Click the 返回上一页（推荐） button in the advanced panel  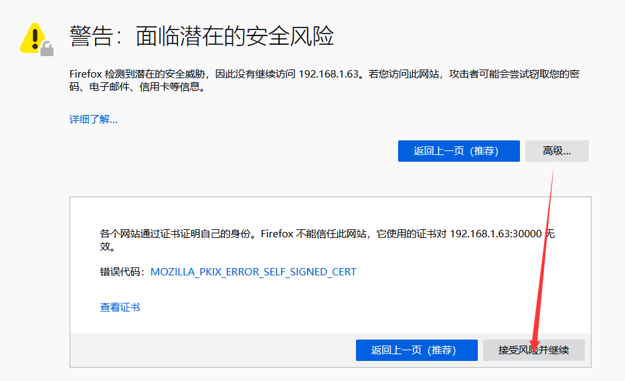pos(416,350)
